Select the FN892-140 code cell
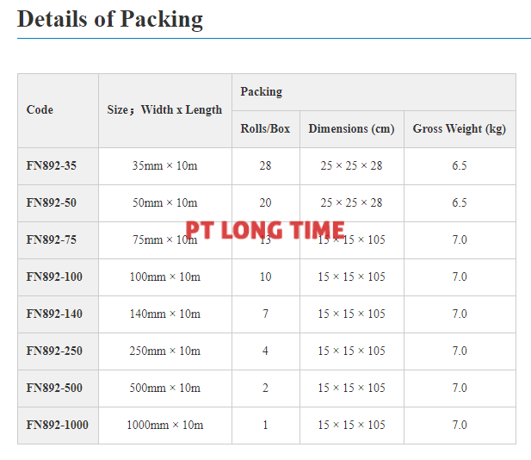Viewport: 531px width, 460px height. [54, 314]
